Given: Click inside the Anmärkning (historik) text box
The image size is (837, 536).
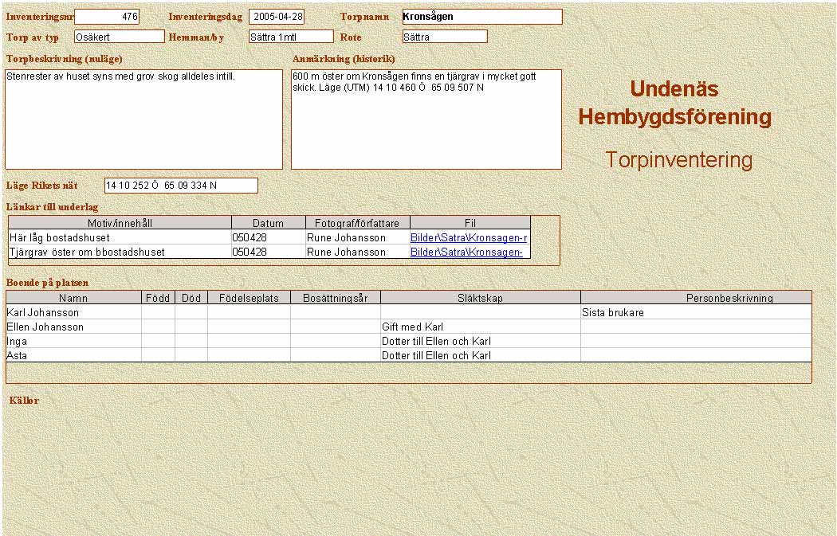Looking at the screenshot, I should pyautogui.click(x=426, y=119).
